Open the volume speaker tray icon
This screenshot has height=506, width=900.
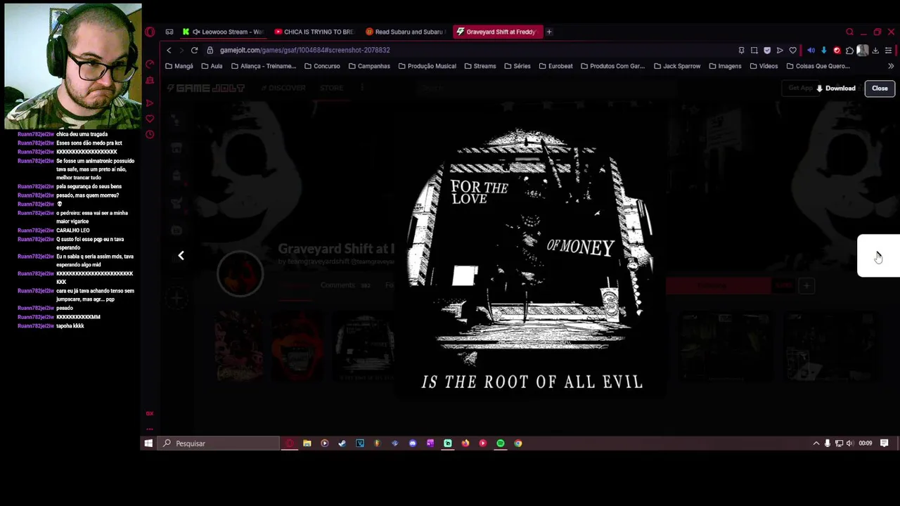pos(850,443)
